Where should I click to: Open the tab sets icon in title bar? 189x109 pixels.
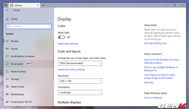coord(6,5)
